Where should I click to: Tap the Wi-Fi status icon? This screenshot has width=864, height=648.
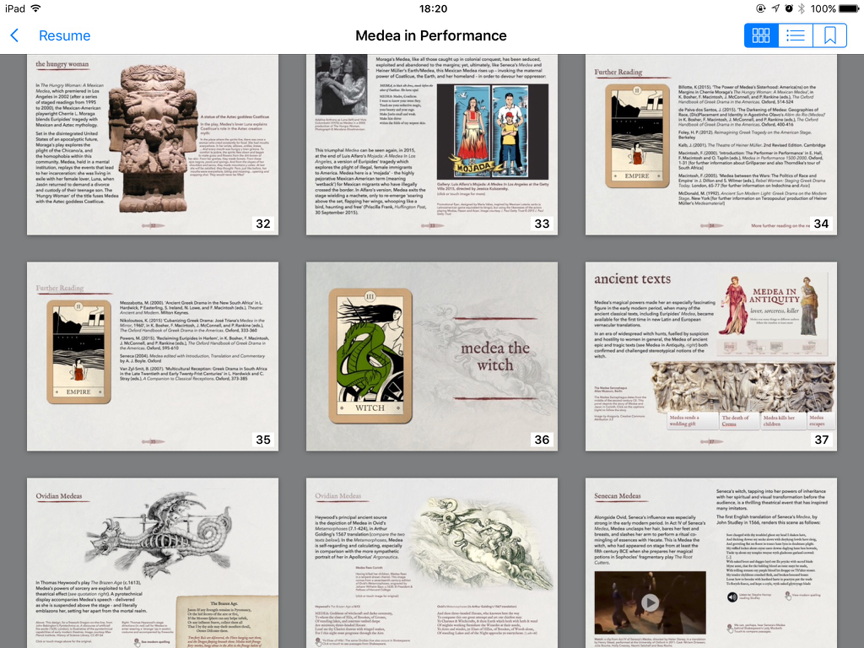click(35, 8)
